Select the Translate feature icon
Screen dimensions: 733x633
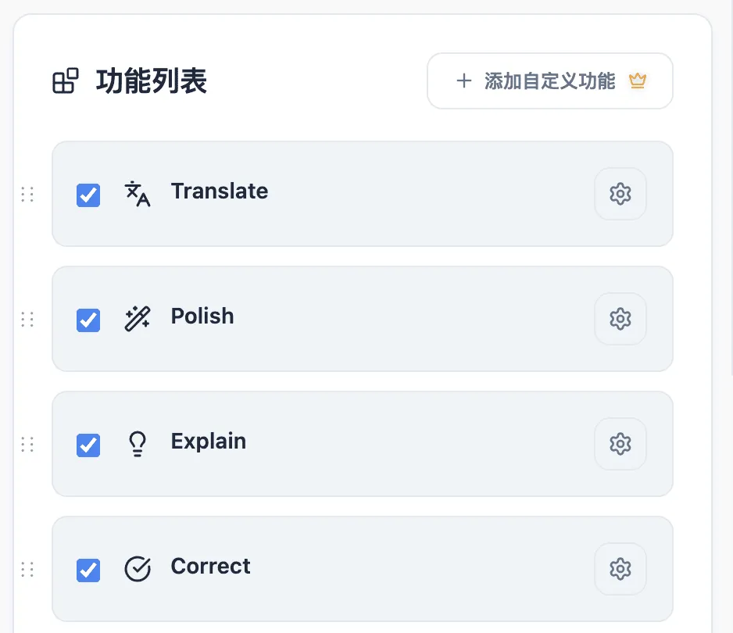click(137, 193)
